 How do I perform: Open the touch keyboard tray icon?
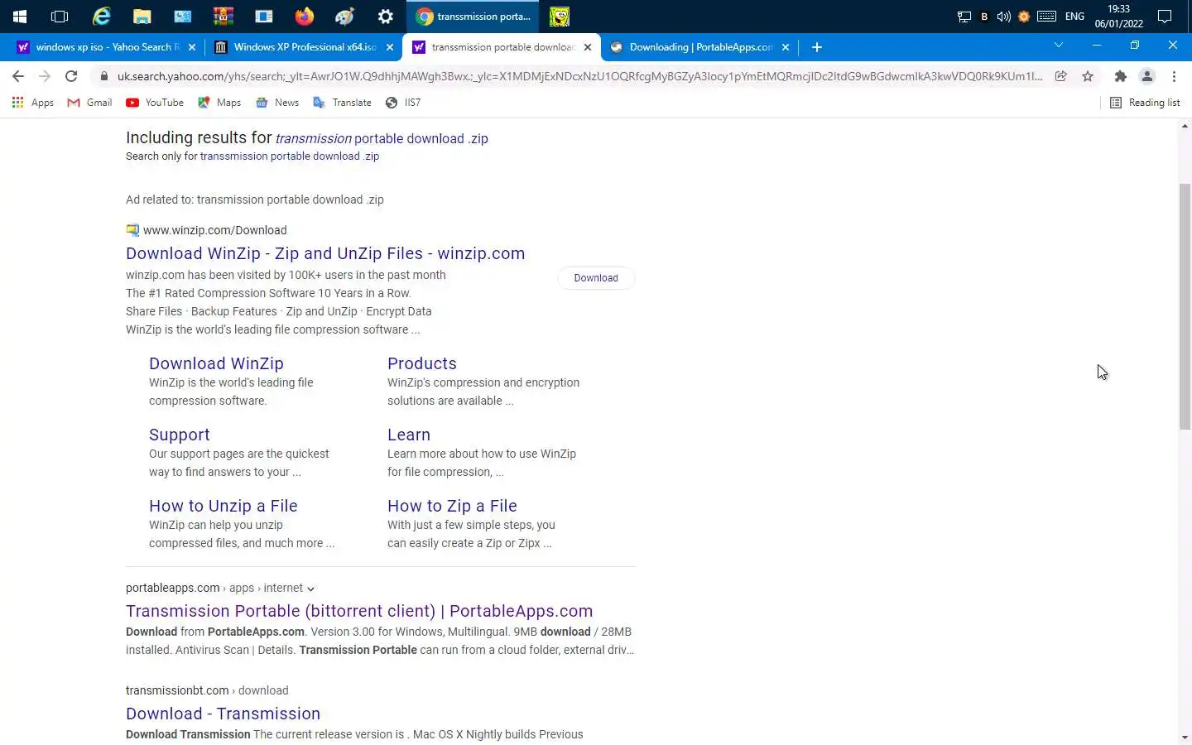pos(1046,17)
